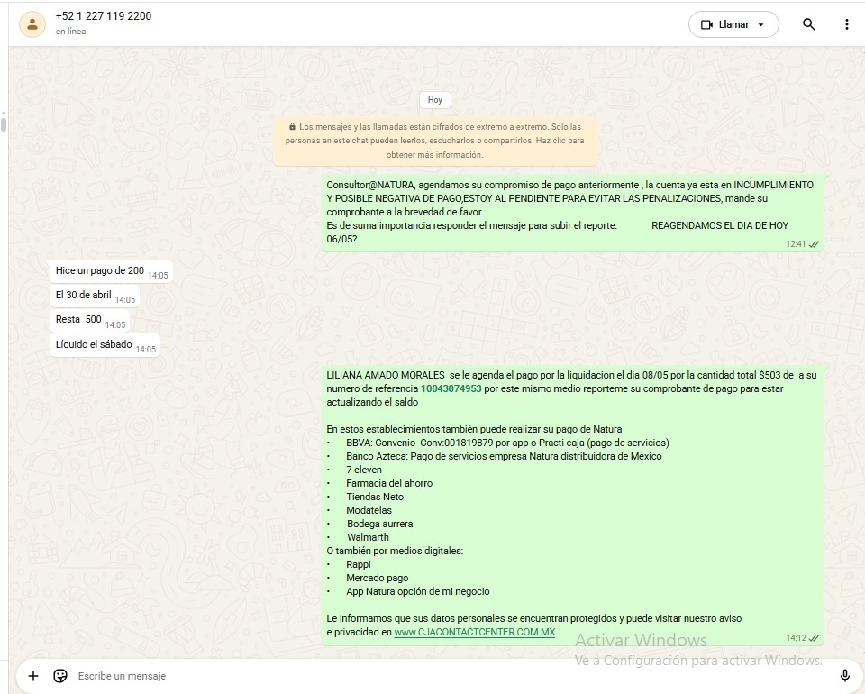
Task: Click the 'Walmarth' list item
Action: coord(368,537)
